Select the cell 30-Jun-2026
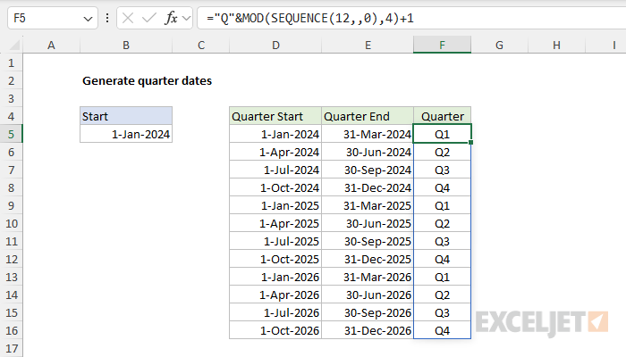This screenshot has height=357, width=626. coord(368,295)
